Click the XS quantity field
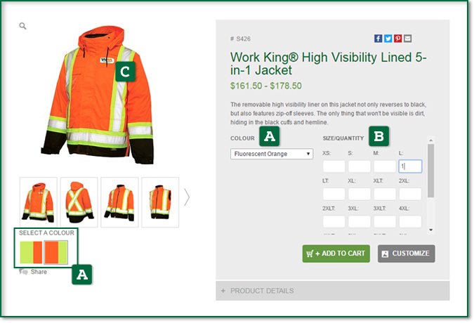Image resolution: width=474 pixels, height=323 pixels. 334,166
